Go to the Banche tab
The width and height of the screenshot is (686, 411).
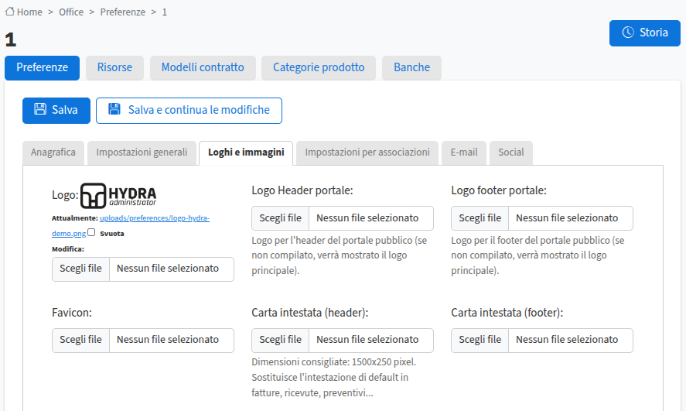pyautogui.click(x=411, y=67)
